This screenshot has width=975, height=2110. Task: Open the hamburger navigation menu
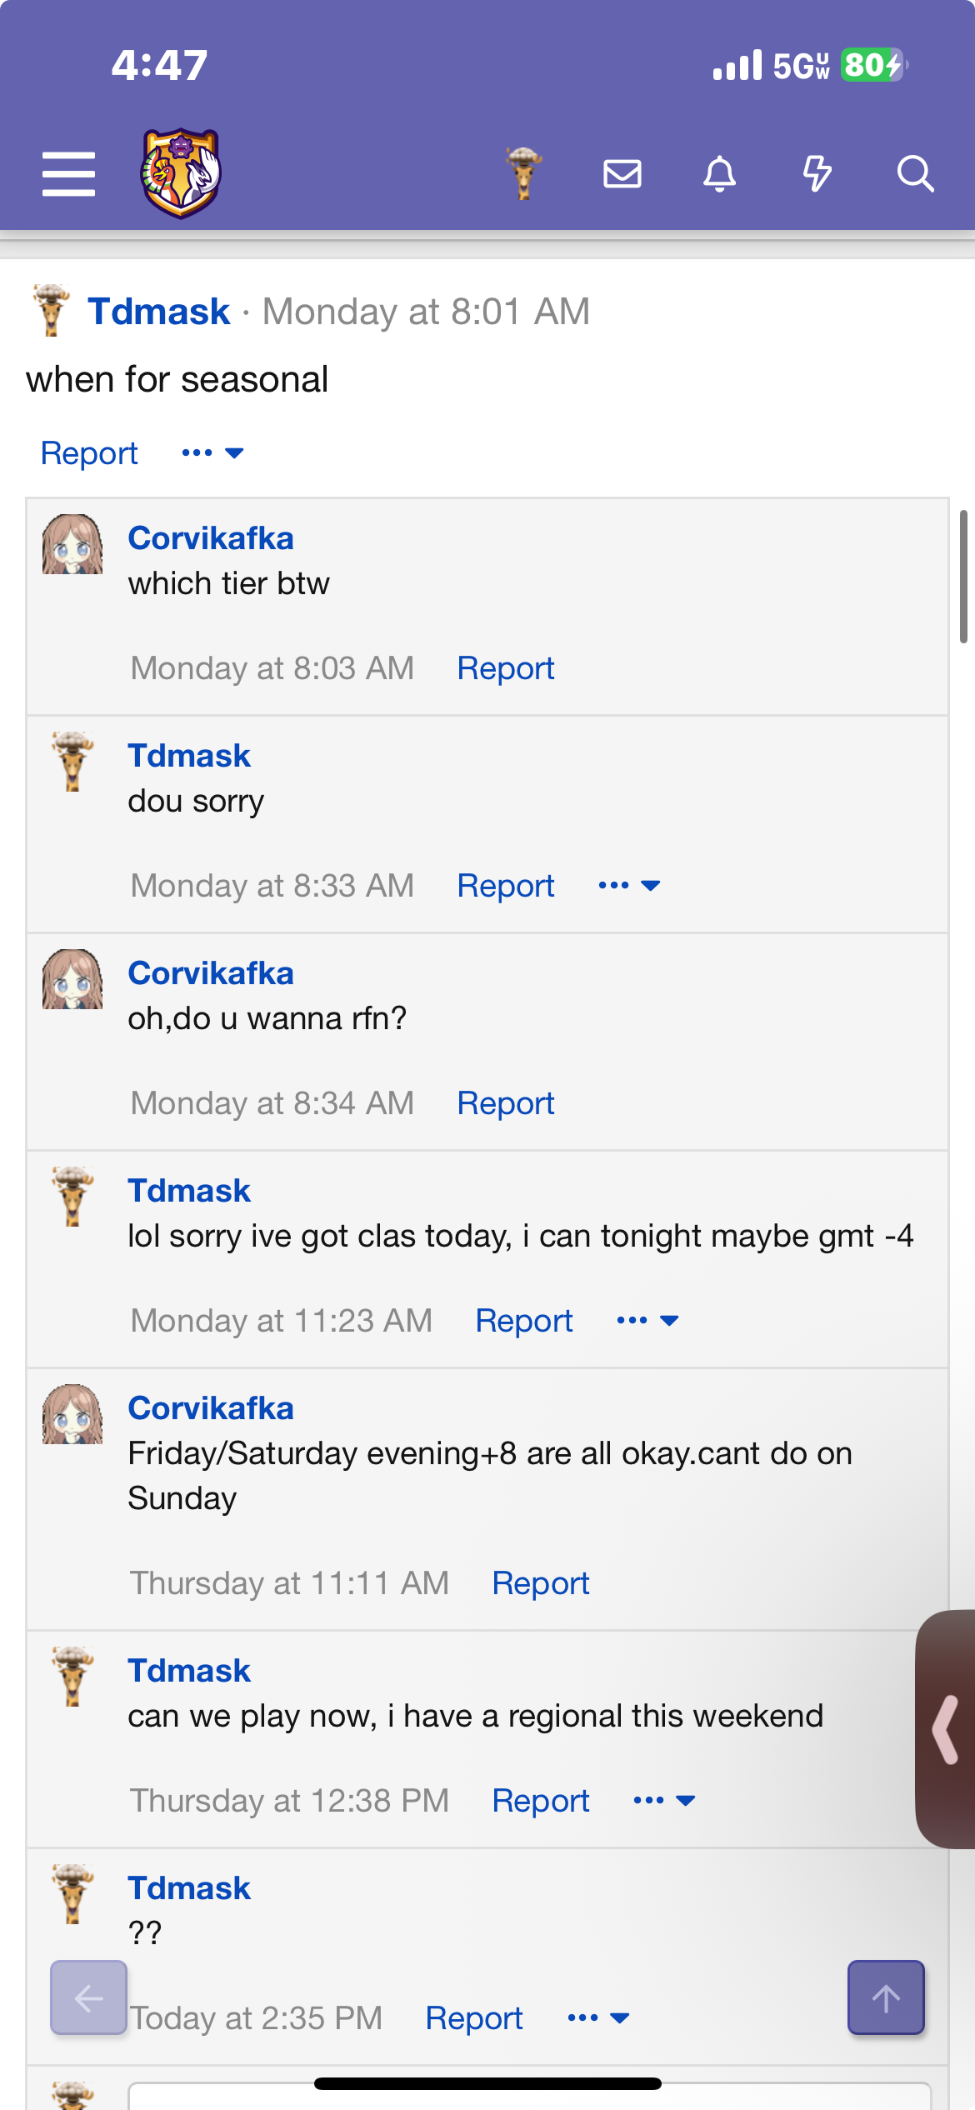68,174
